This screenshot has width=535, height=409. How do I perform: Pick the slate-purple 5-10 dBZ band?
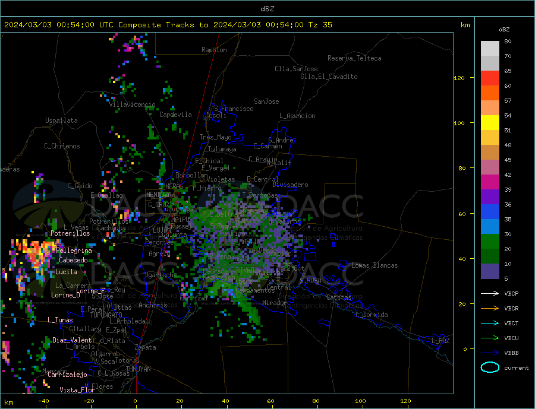pos(490,271)
